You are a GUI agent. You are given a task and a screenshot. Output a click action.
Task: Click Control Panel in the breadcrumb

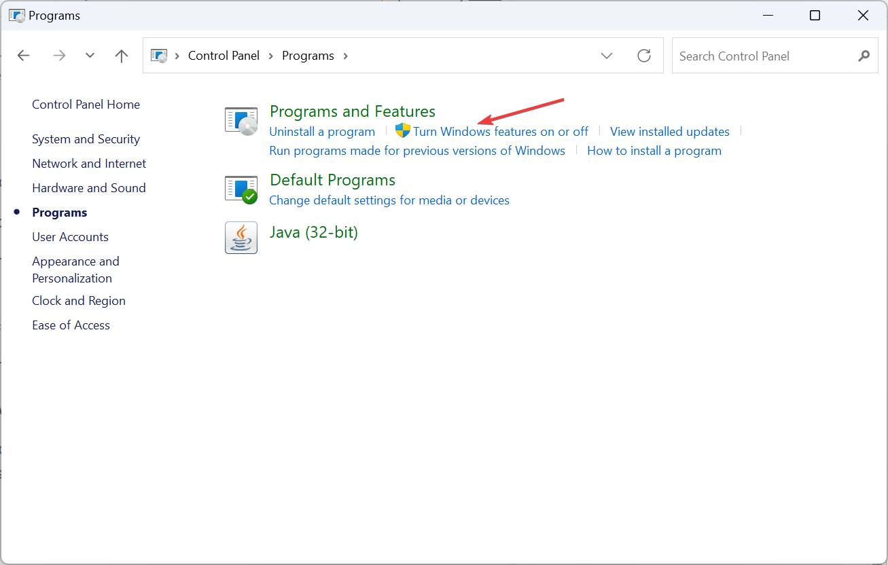click(224, 56)
